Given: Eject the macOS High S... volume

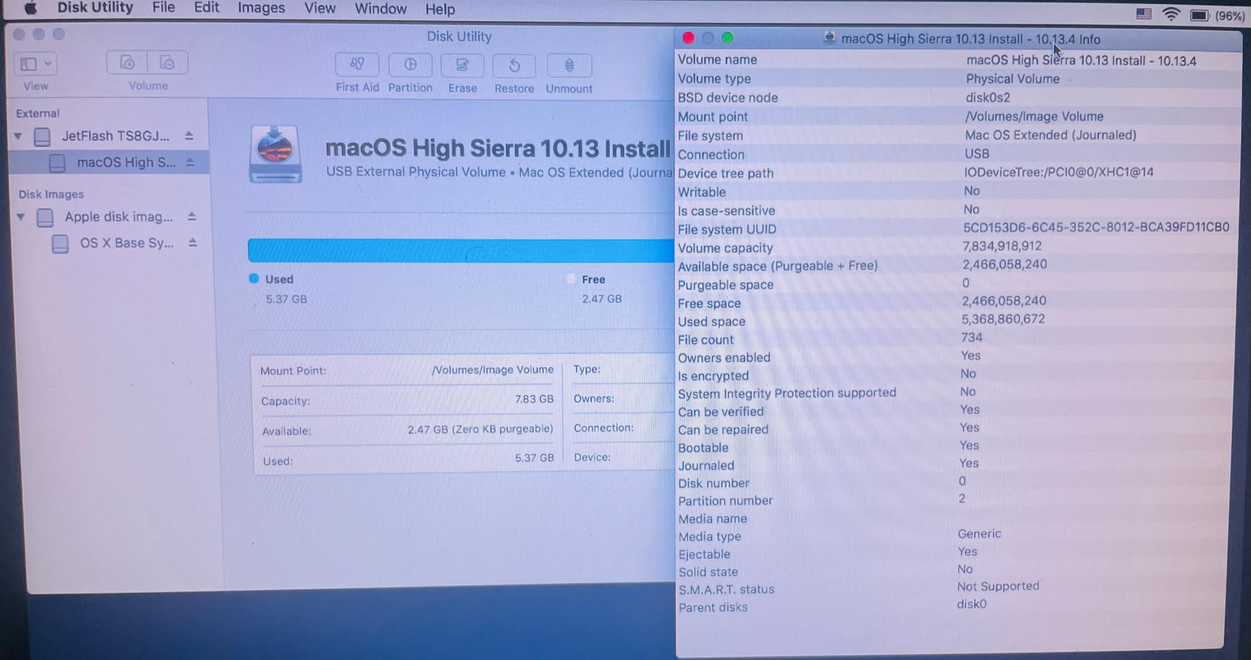Looking at the screenshot, I should pyautogui.click(x=191, y=162).
